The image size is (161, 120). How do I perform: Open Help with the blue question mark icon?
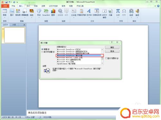pyautogui.click(x=158, y=6)
